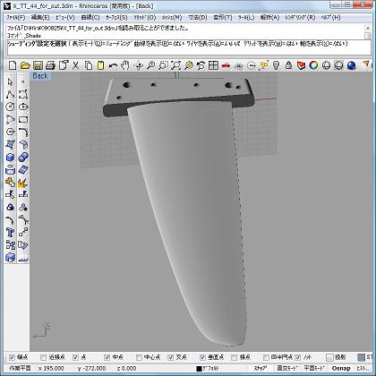Click the lock objects padlock icon

point(288,65)
